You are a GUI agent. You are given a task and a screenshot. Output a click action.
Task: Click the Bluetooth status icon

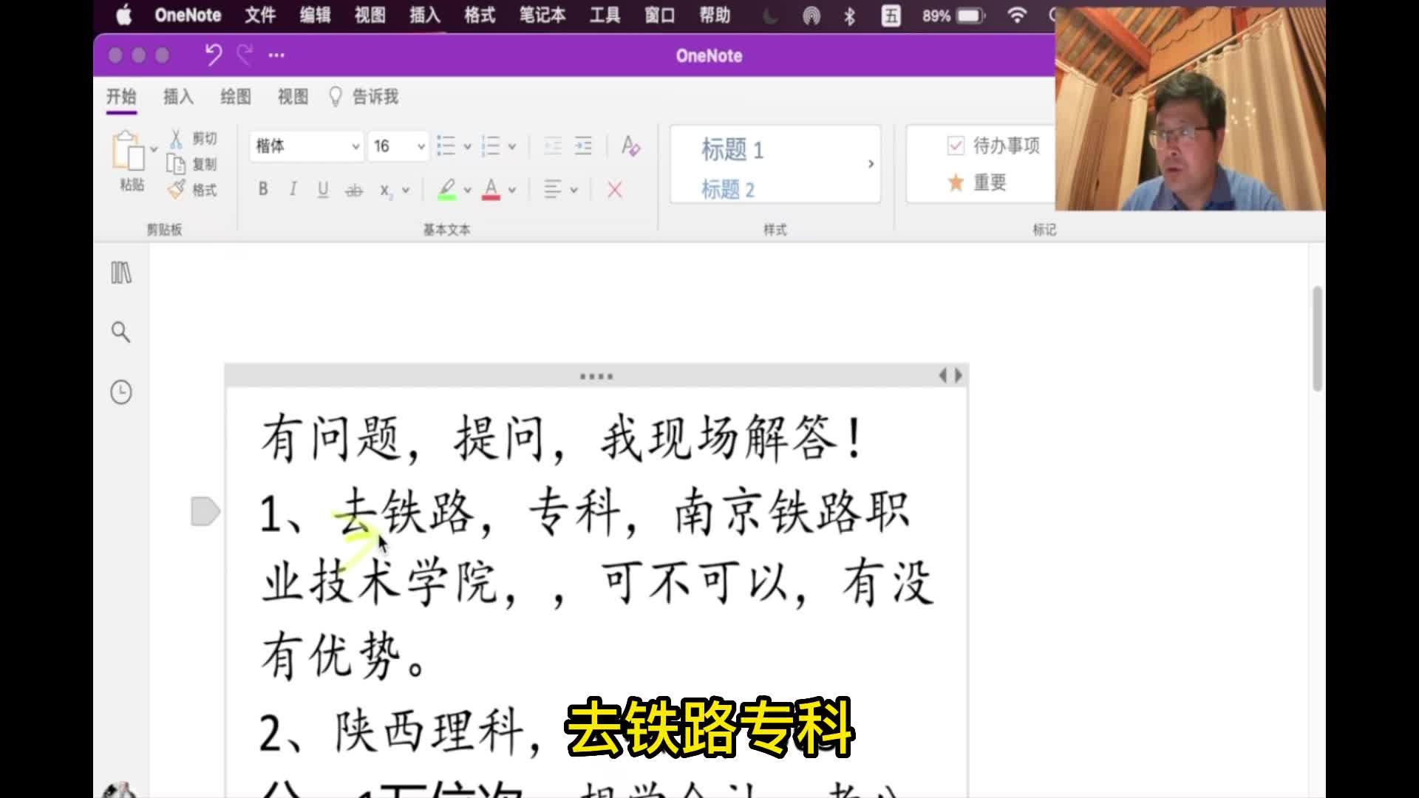(850, 16)
